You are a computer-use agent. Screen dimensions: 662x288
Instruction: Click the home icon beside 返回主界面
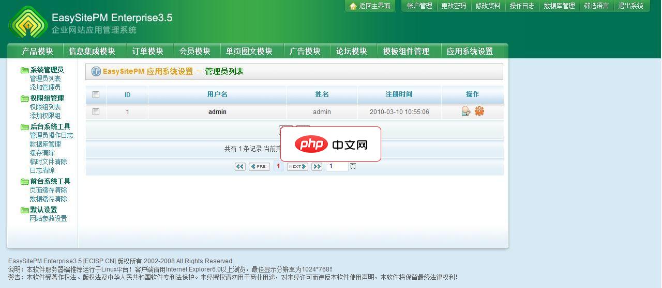[353, 6]
